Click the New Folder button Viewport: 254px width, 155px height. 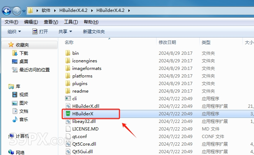pos(94,31)
